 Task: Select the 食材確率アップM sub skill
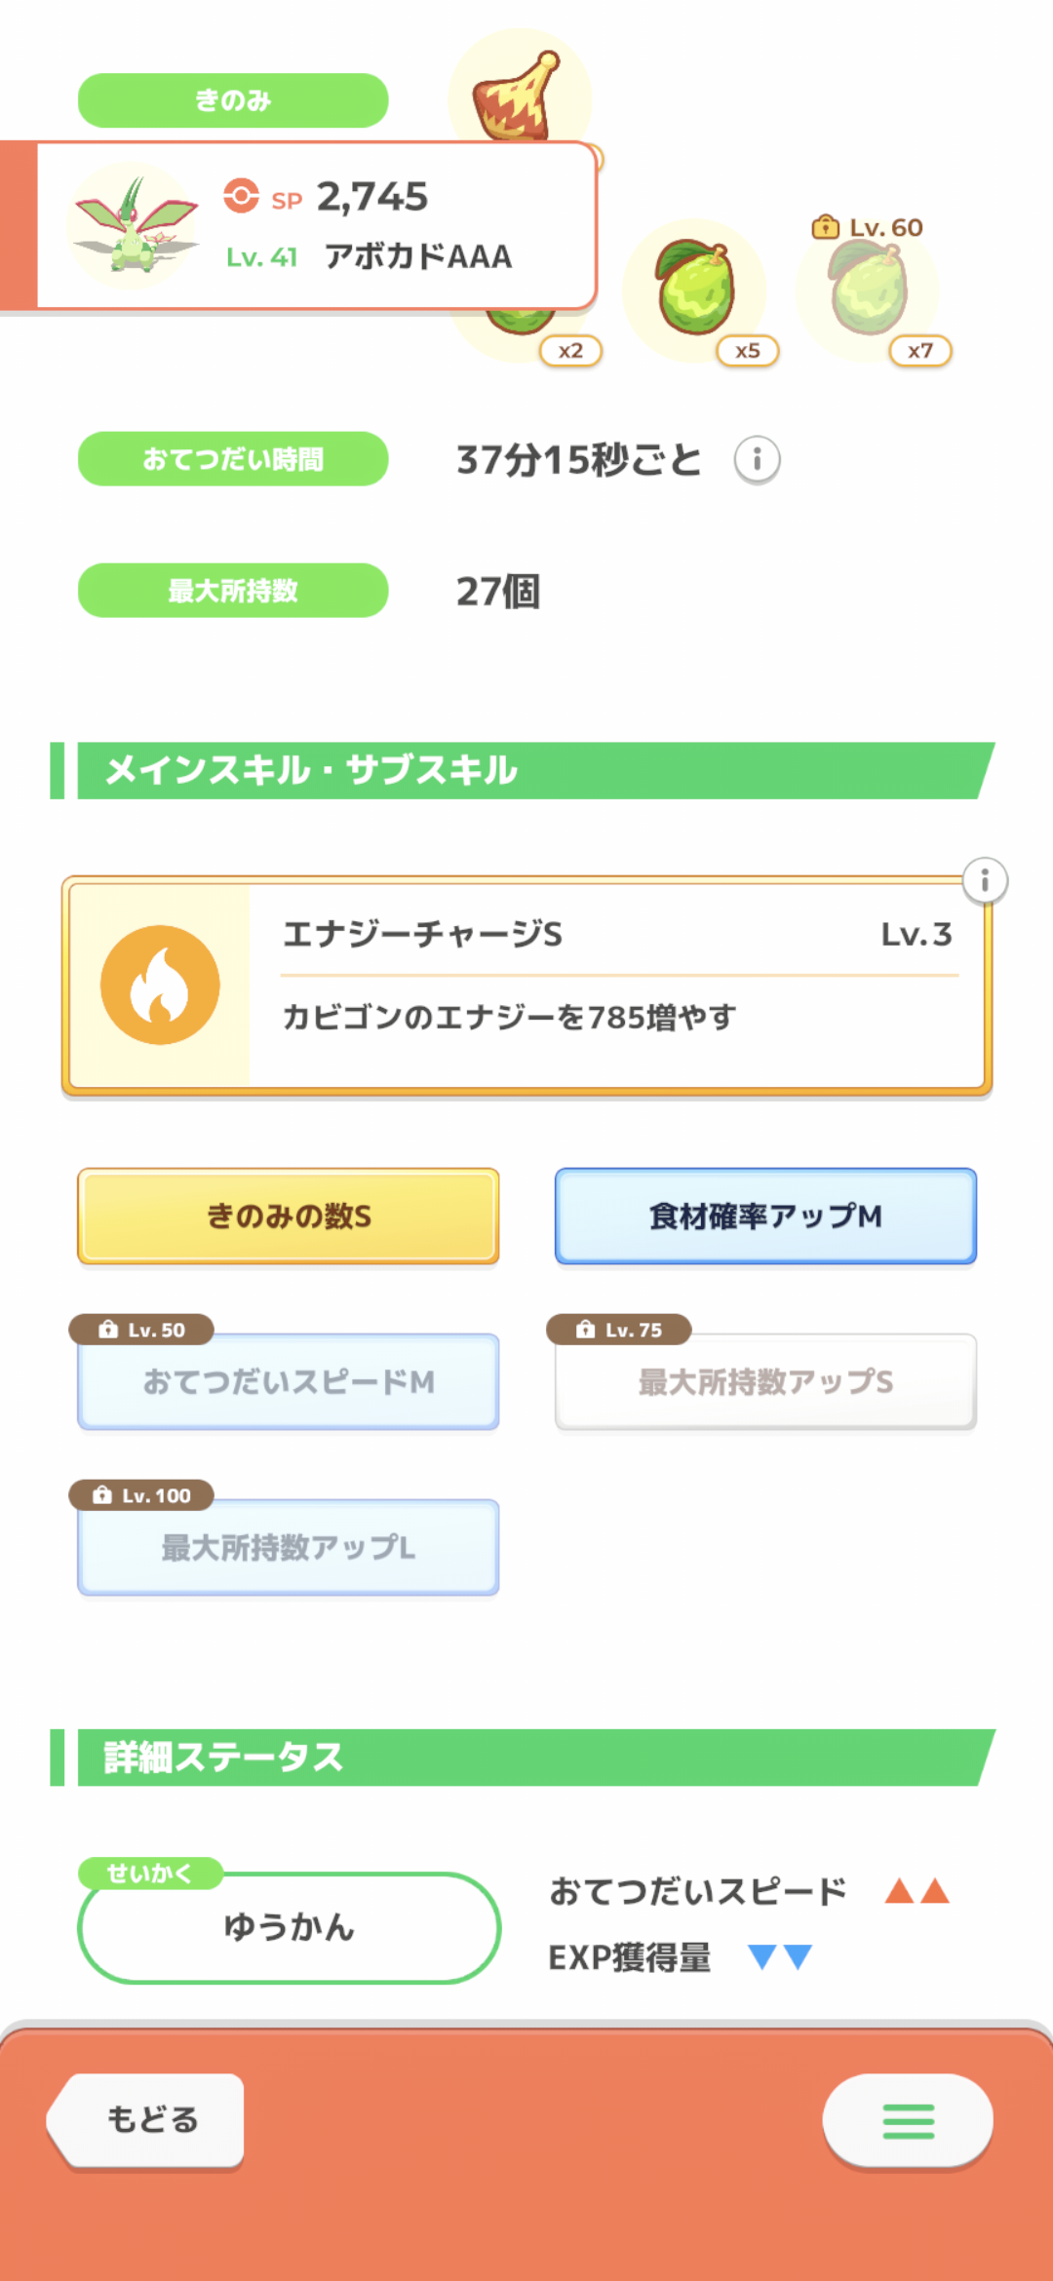(x=765, y=1216)
